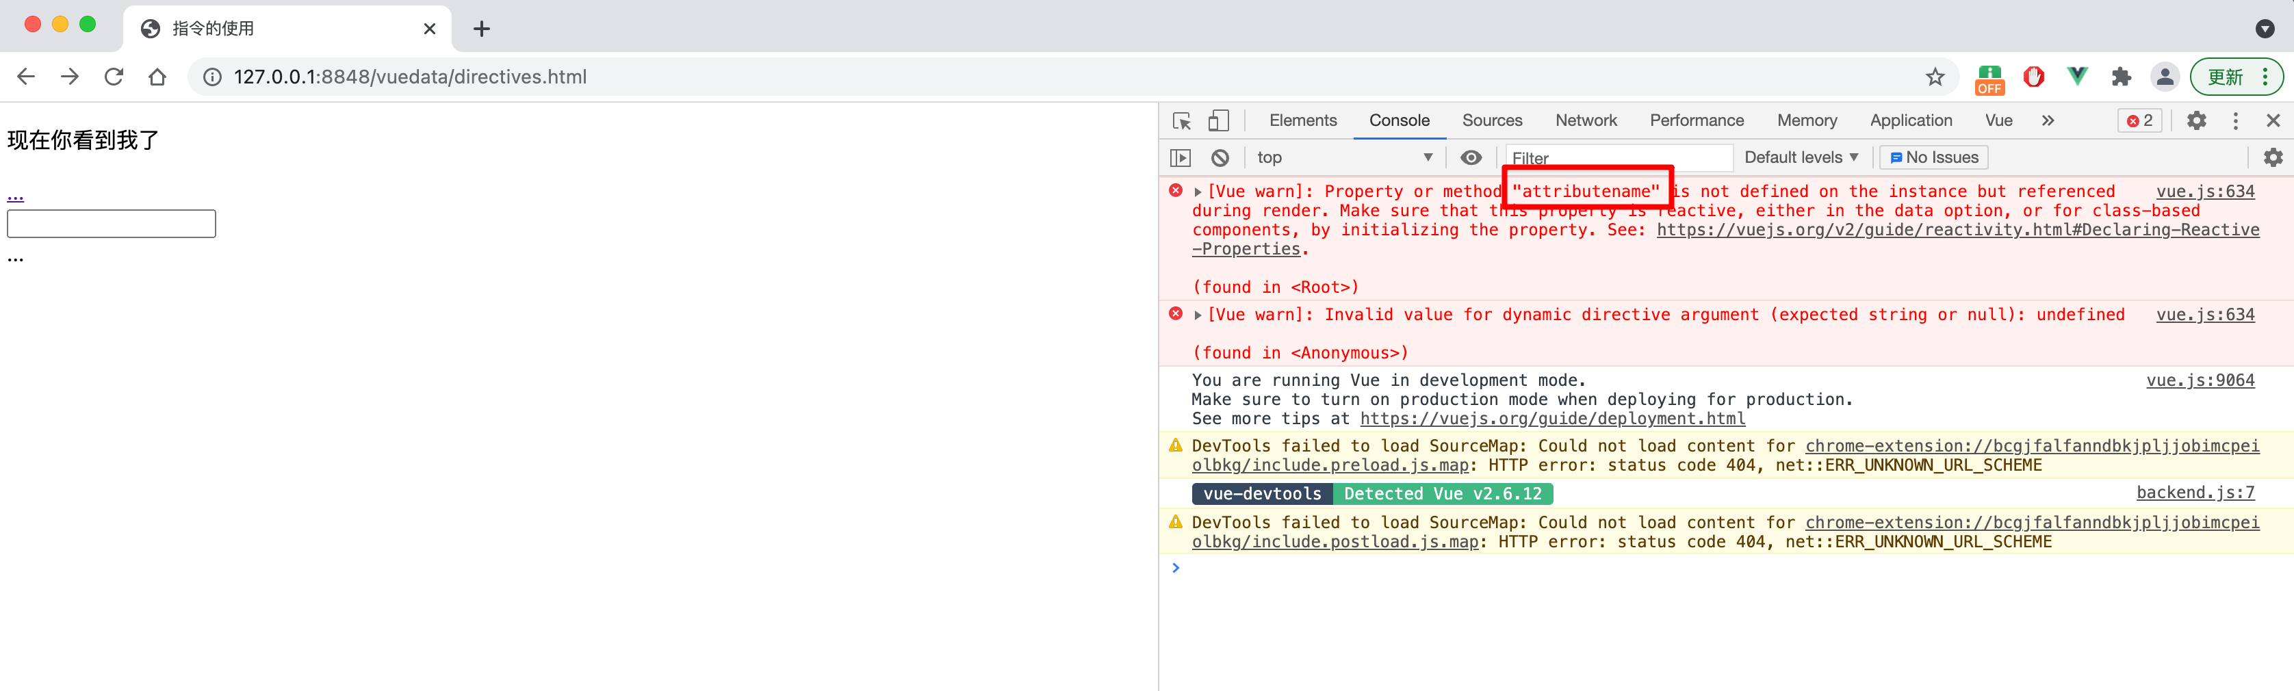The image size is (2294, 691).
Task: Click the address bar URL
Action: point(410,77)
